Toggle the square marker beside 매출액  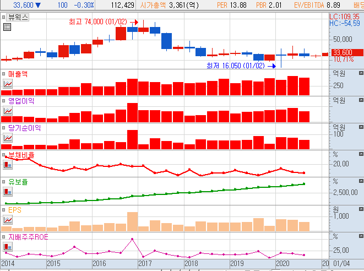[3, 74]
